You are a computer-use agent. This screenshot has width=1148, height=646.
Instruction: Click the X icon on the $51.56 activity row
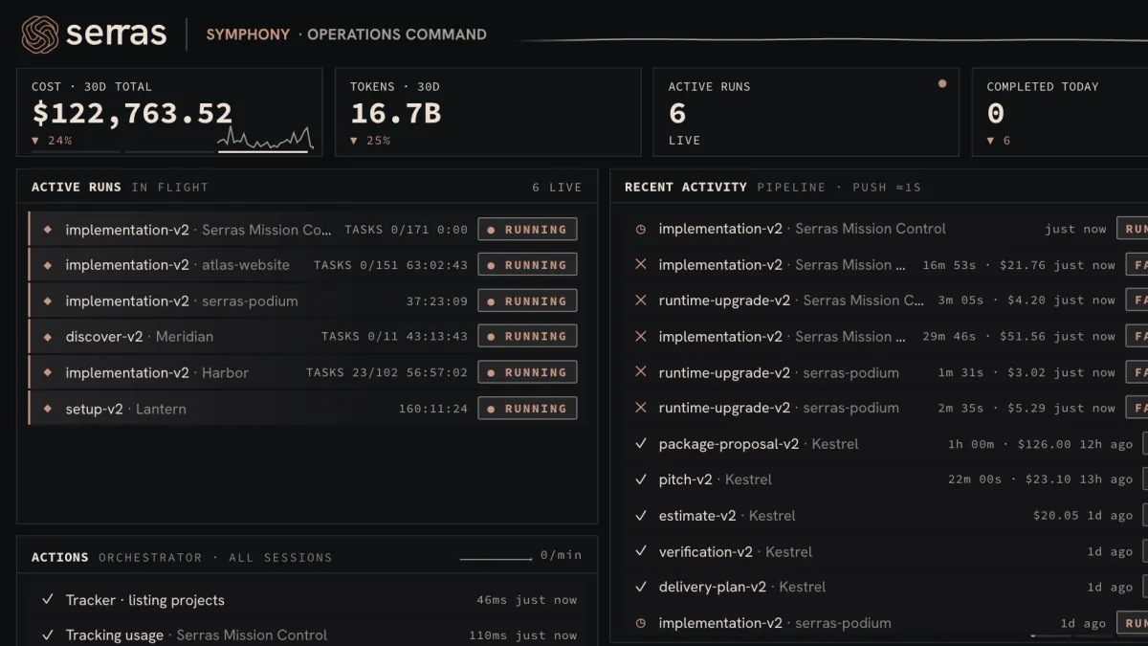pyautogui.click(x=641, y=336)
